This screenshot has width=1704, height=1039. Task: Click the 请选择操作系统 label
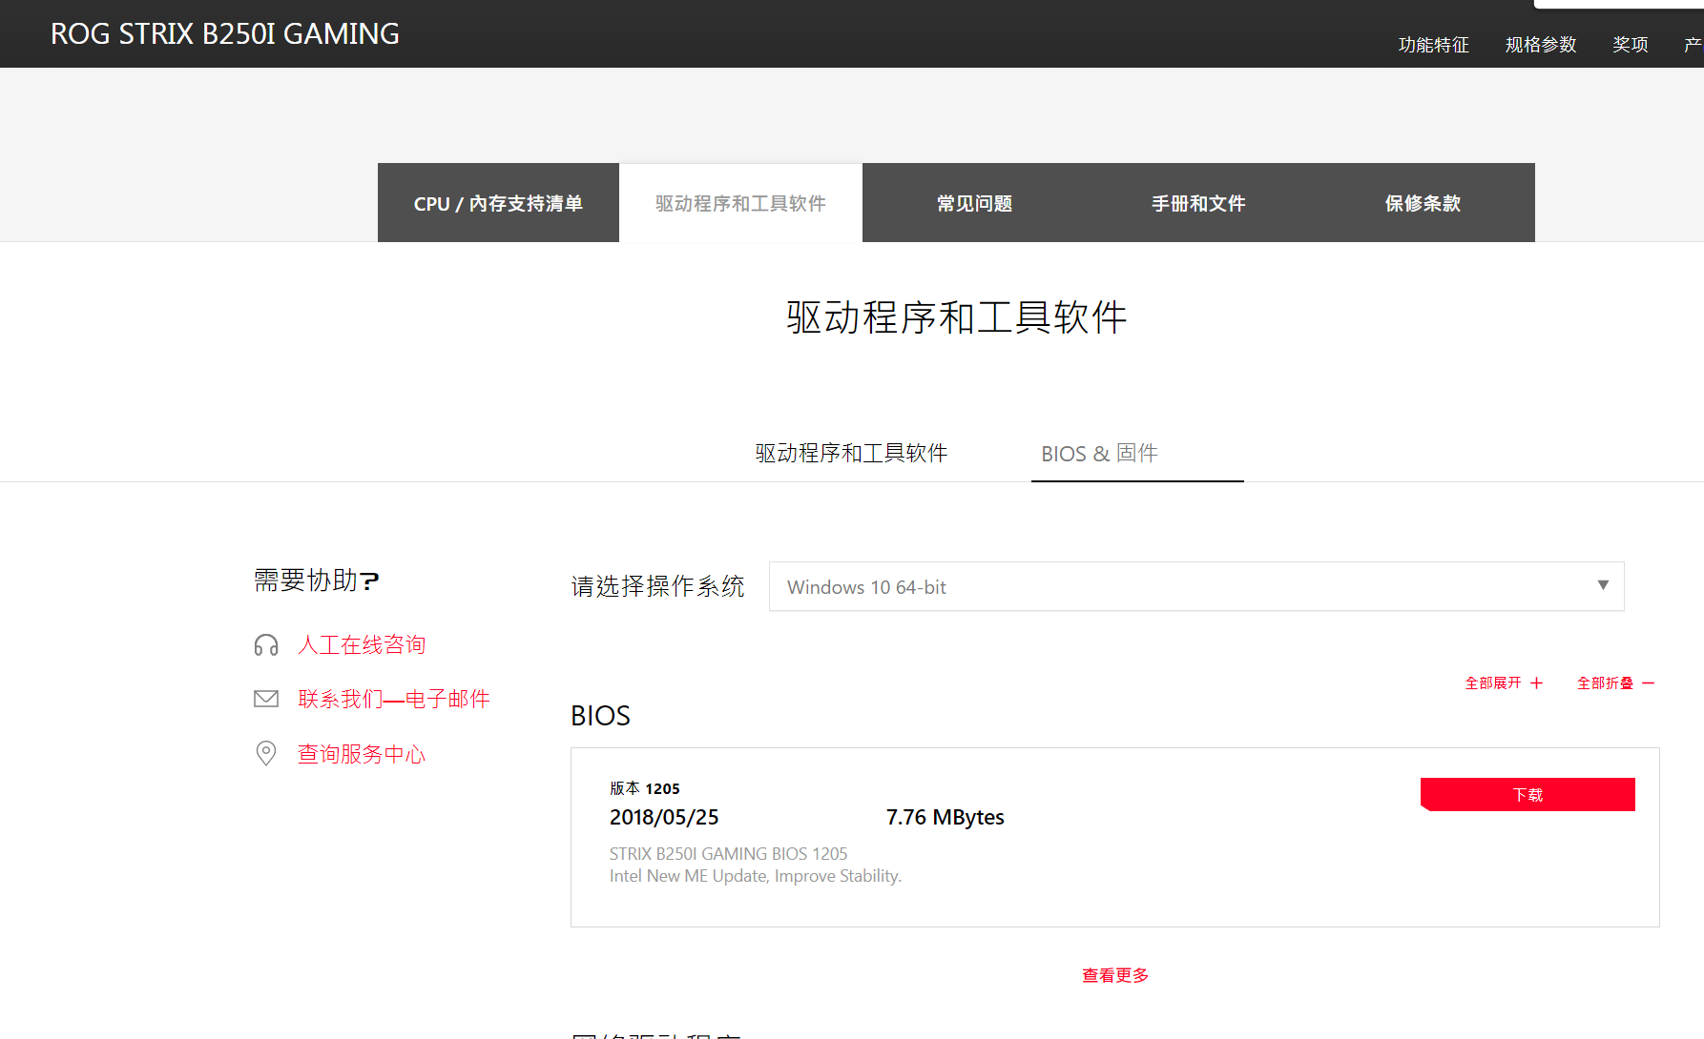(x=657, y=586)
